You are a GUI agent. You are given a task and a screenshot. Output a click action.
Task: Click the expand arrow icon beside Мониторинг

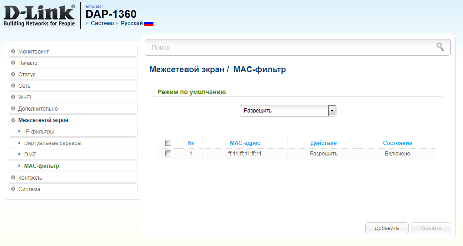tap(13, 51)
